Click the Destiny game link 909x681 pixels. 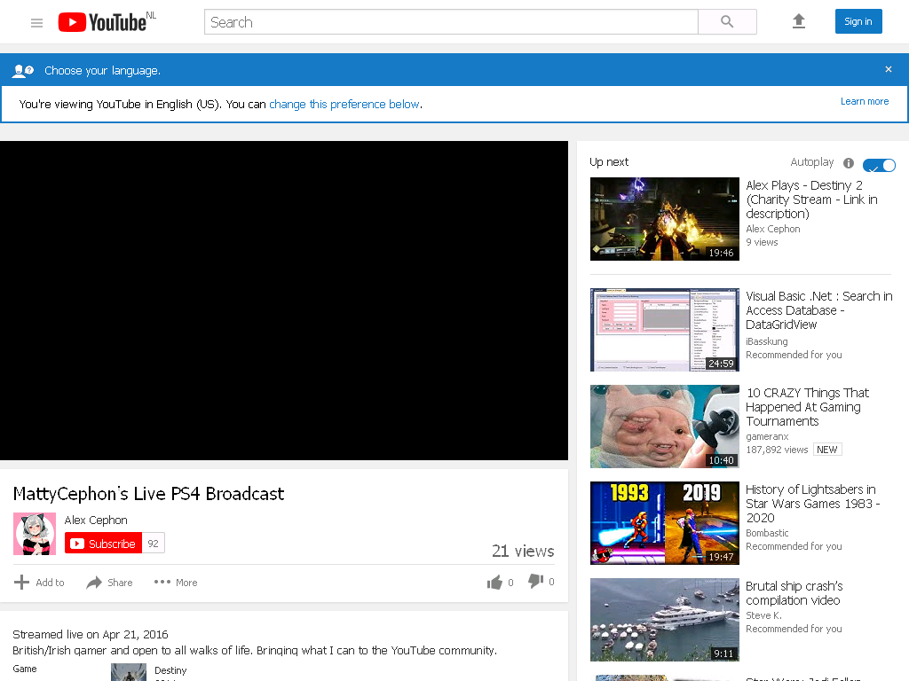[170, 670]
